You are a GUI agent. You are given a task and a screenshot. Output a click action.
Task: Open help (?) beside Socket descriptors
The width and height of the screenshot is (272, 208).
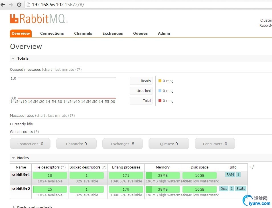(x=104, y=167)
